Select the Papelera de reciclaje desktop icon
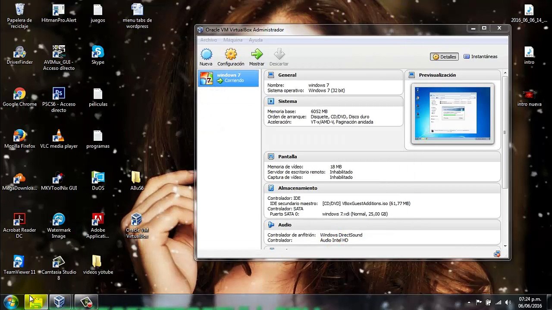The width and height of the screenshot is (552, 310). point(19,9)
